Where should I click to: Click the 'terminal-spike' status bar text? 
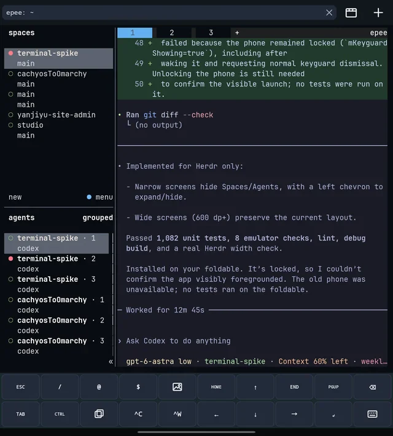pos(235,362)
